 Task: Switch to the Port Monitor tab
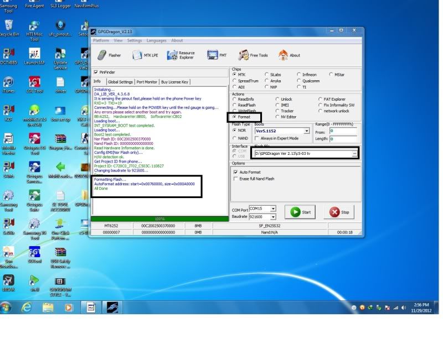[x=147, y=82]
